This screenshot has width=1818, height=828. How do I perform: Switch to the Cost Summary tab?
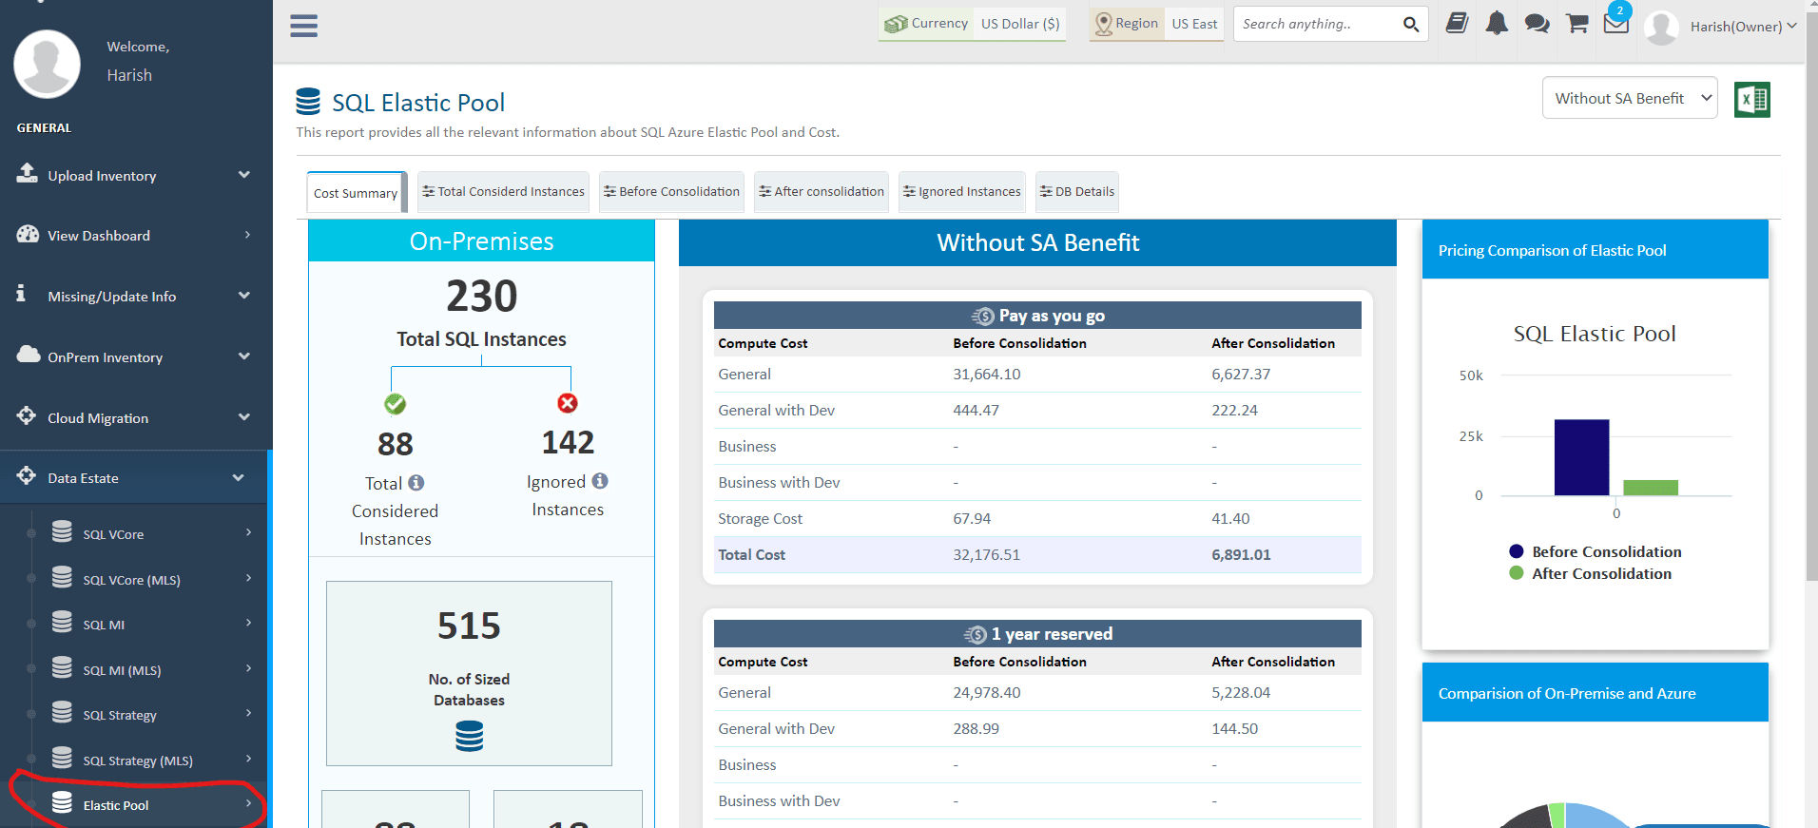tap(357, 193)
